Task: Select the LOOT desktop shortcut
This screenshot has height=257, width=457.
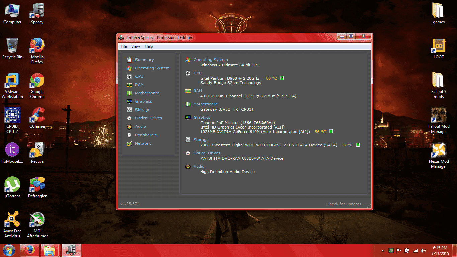Action: coord(439,49)
